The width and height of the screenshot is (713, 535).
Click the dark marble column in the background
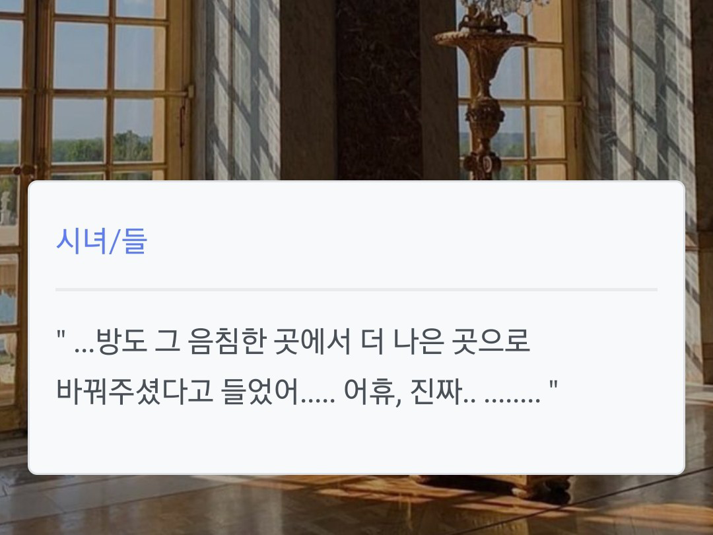coord(378,90)
